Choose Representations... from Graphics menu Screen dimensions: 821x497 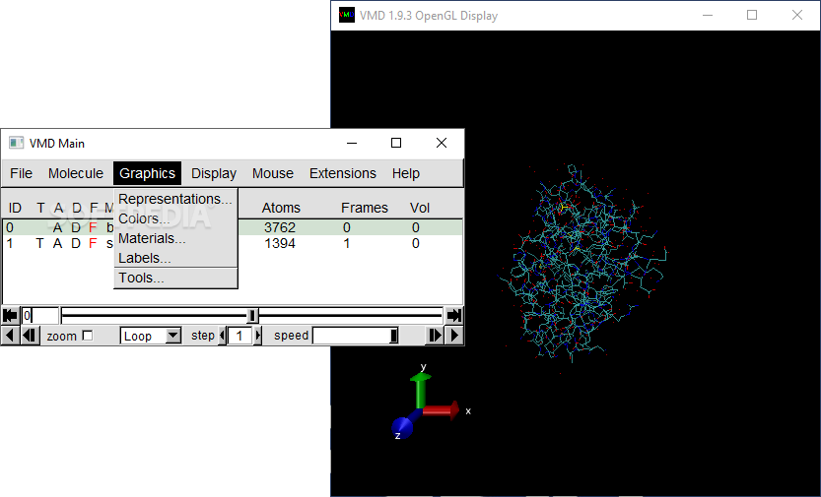pyautogui.click(x=175, y=199)
